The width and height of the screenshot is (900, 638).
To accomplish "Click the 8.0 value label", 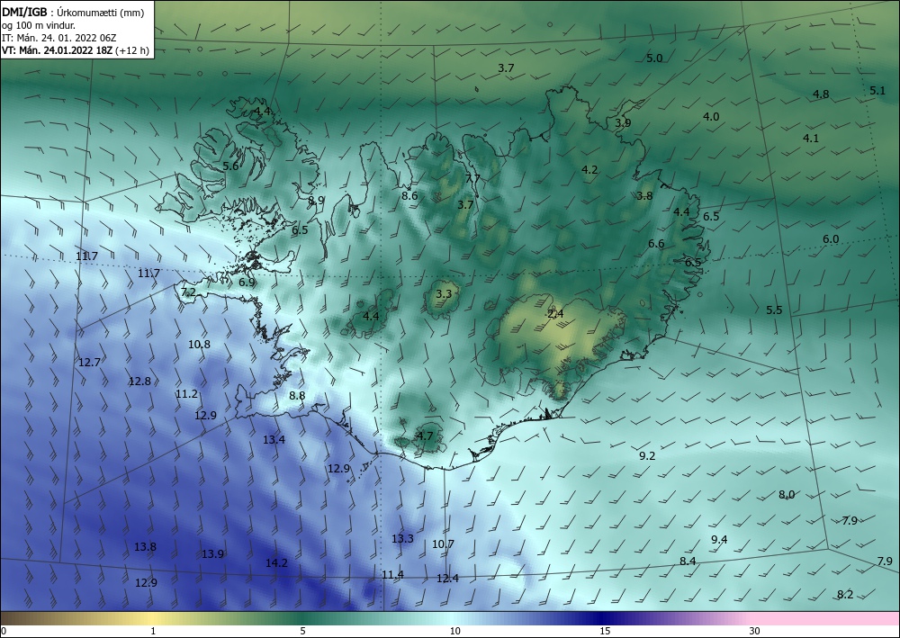I will pyautogui.click(x=787, y=494).
